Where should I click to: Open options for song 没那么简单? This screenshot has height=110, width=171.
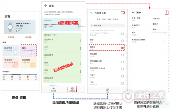pyautogui.click(x=80, y=79)
